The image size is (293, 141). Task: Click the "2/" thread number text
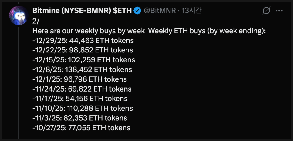click(x=36, y=21)
